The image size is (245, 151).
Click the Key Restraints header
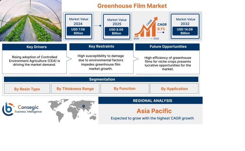pyautogui.click(x=101, y=47)
